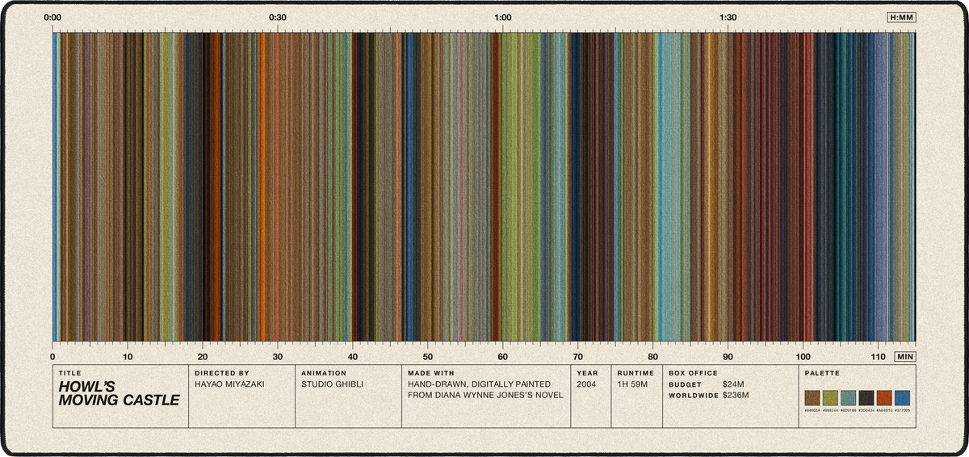969x457 pixels.
Task: Click the ANIMATION heading
Action: coord(324,373)
